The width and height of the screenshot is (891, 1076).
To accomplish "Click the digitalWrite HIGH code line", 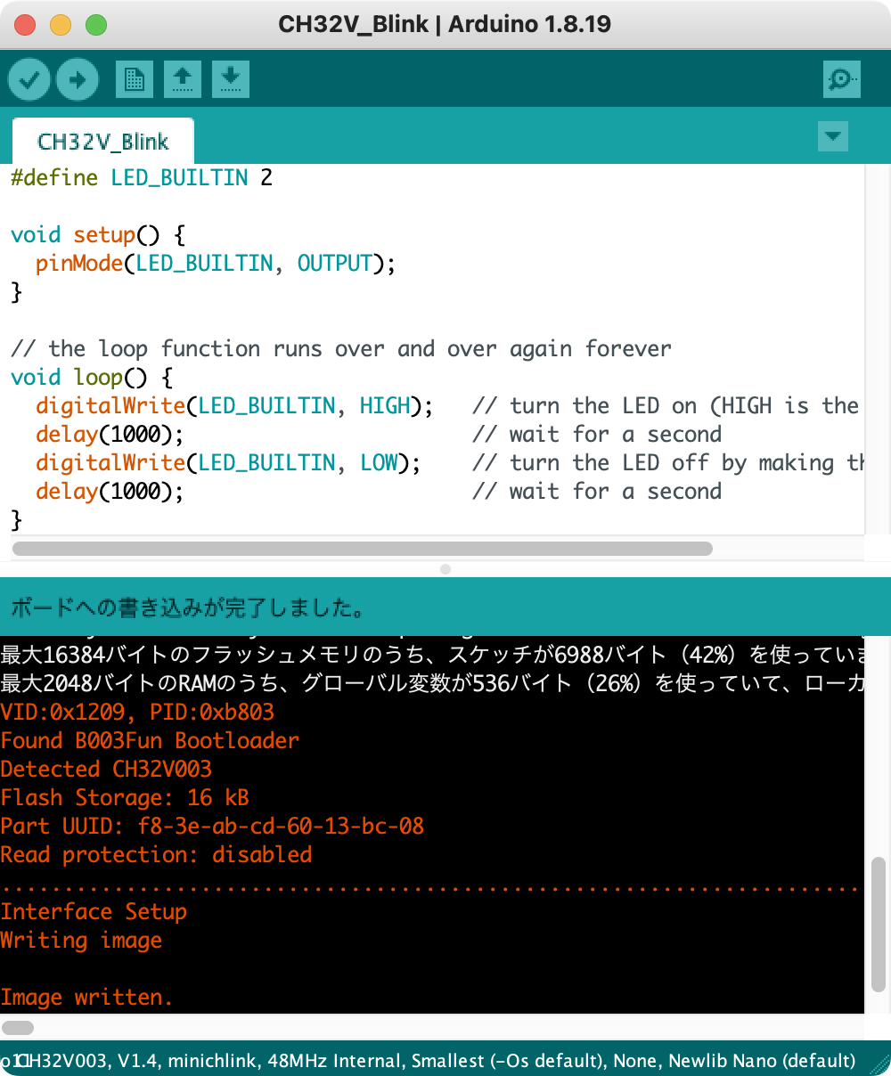I will coord(446,405).
